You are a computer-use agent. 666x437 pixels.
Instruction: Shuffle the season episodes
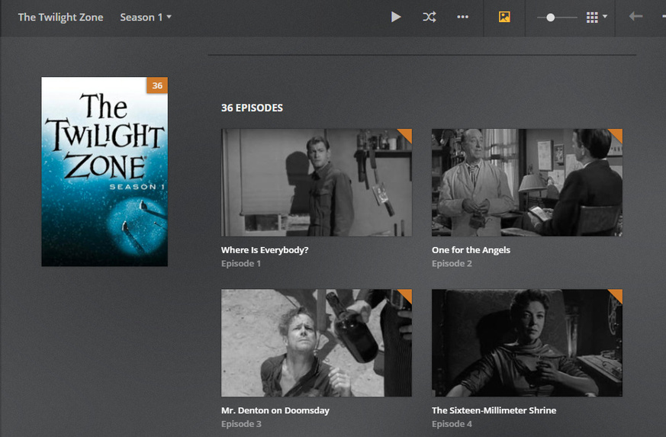tap(429, 17)
